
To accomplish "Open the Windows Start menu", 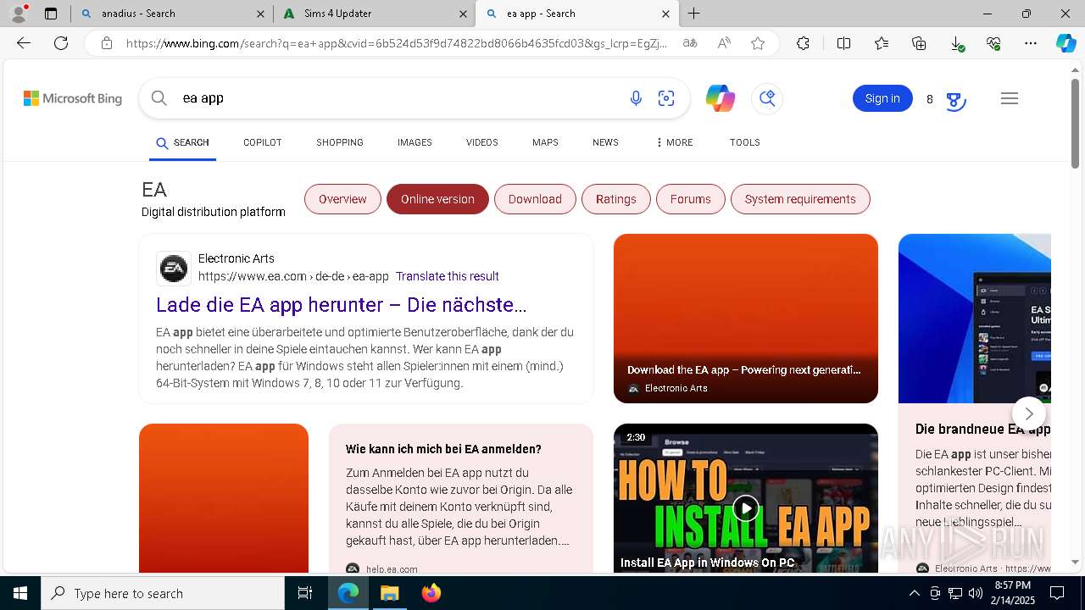I will (x=20, y=593).
